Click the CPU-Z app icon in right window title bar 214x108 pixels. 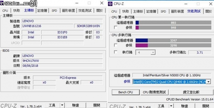(x=110, y=4)
